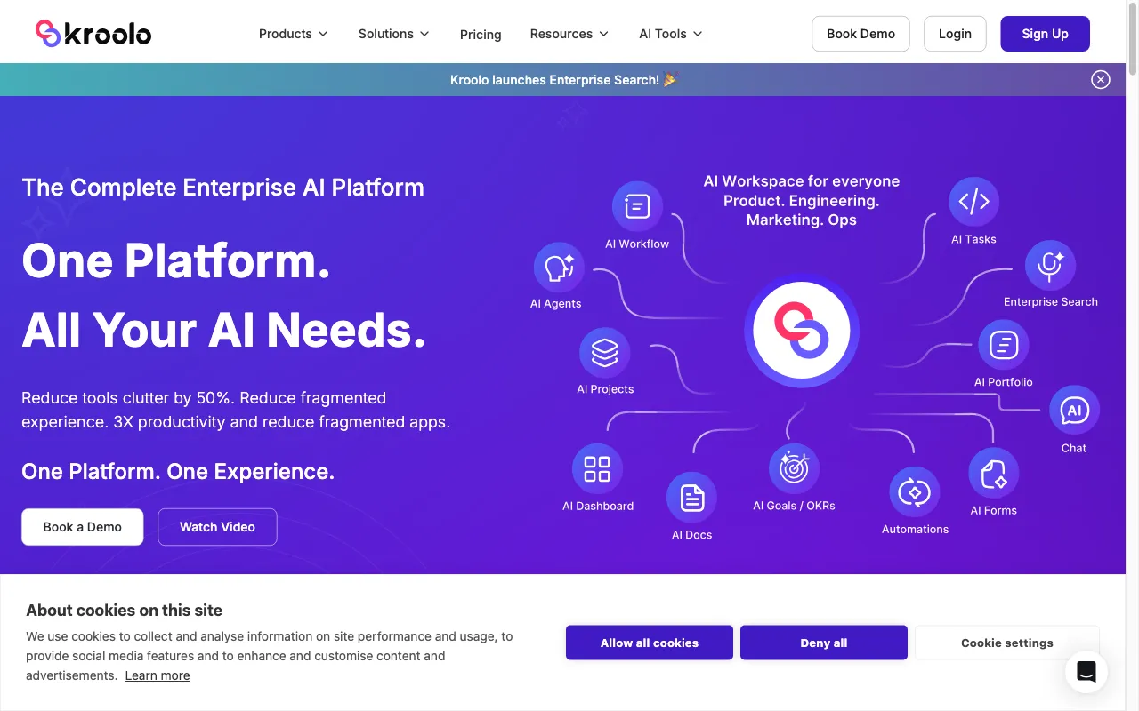Click Deny all cookies

click(824, 643)
